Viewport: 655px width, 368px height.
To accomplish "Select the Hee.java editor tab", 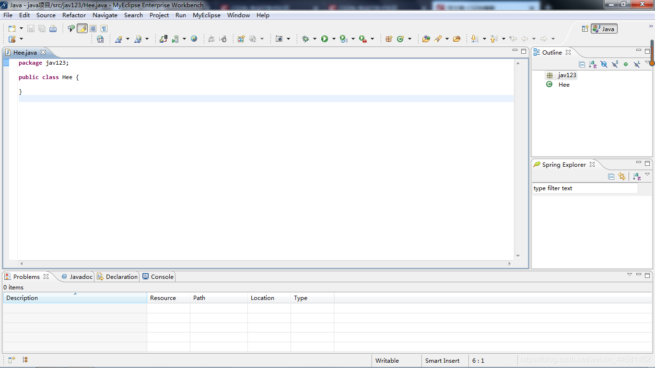I will click(x=25, y=52).
